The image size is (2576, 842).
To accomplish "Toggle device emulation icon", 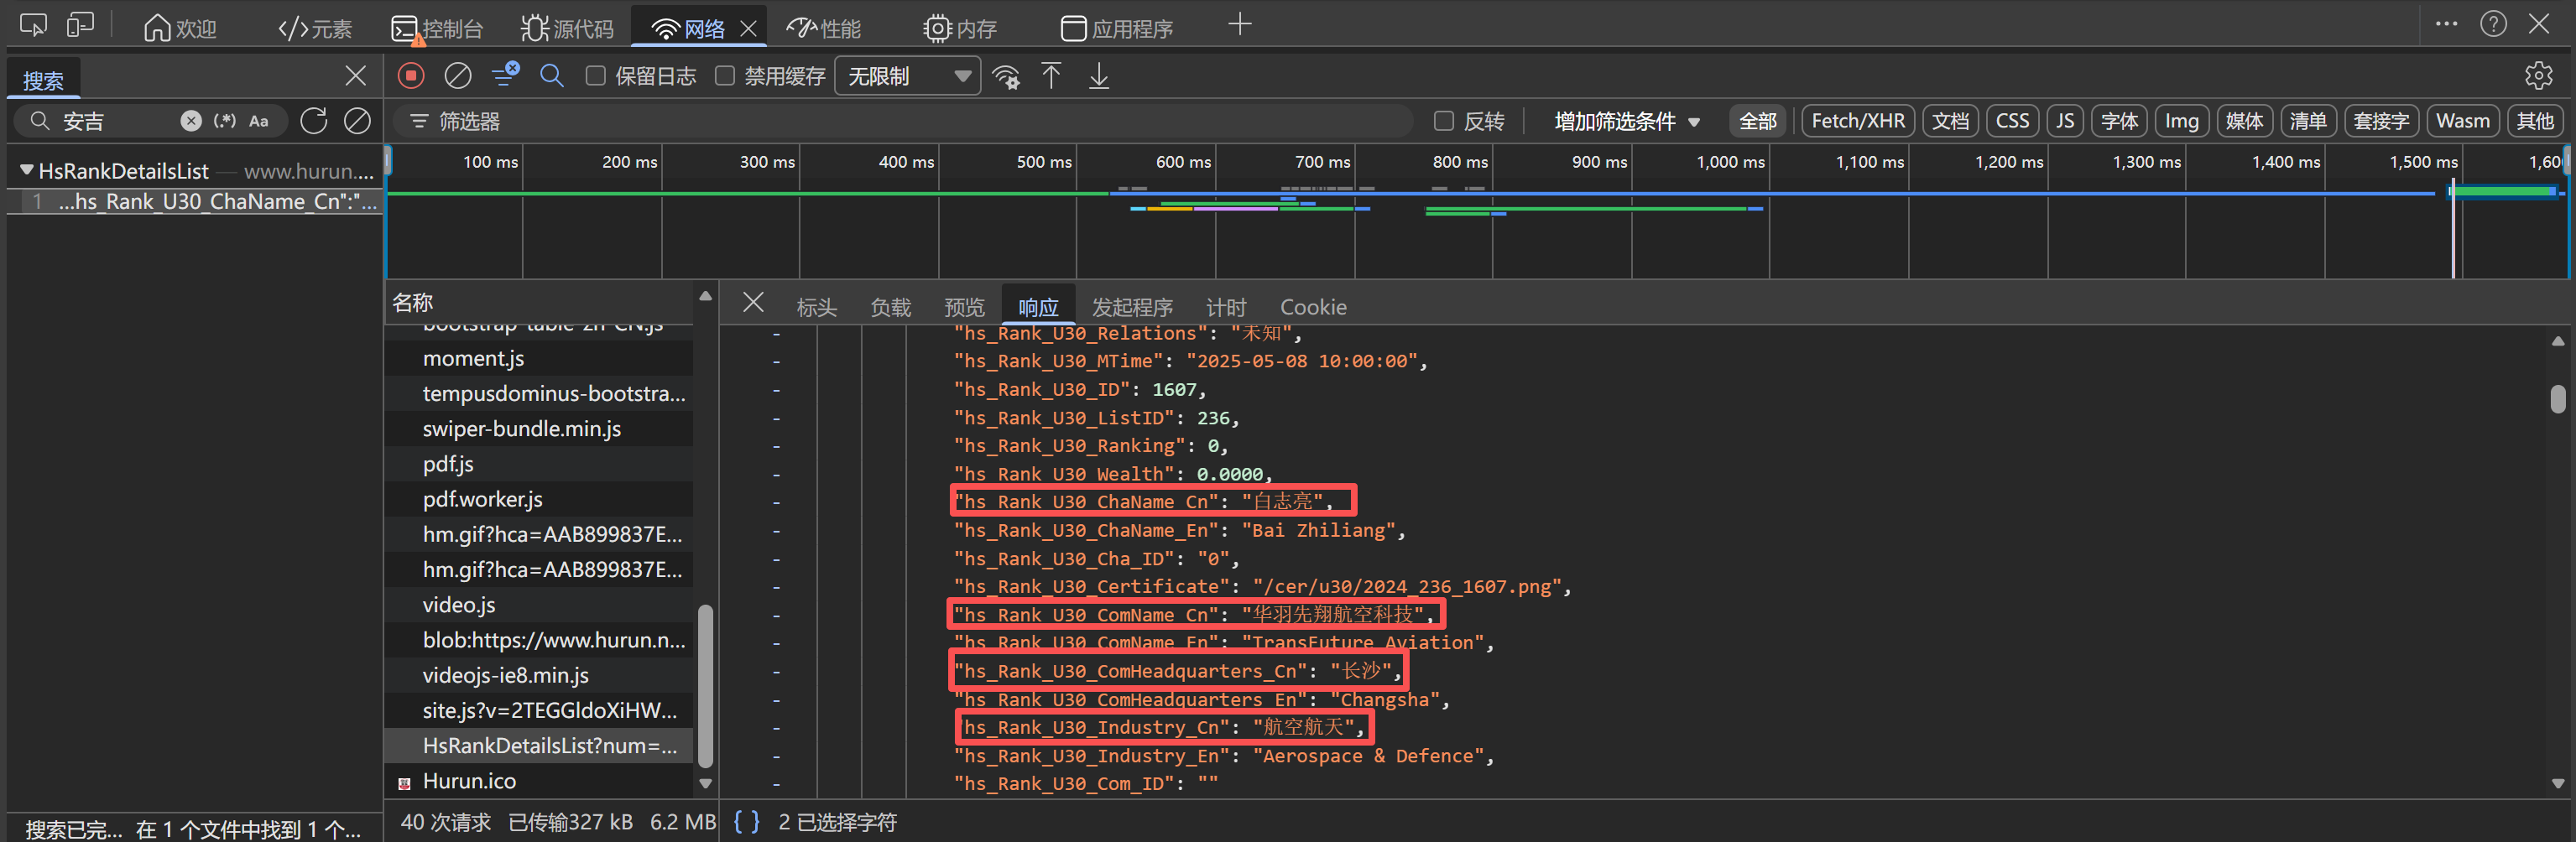I will (x=80, y=26).
